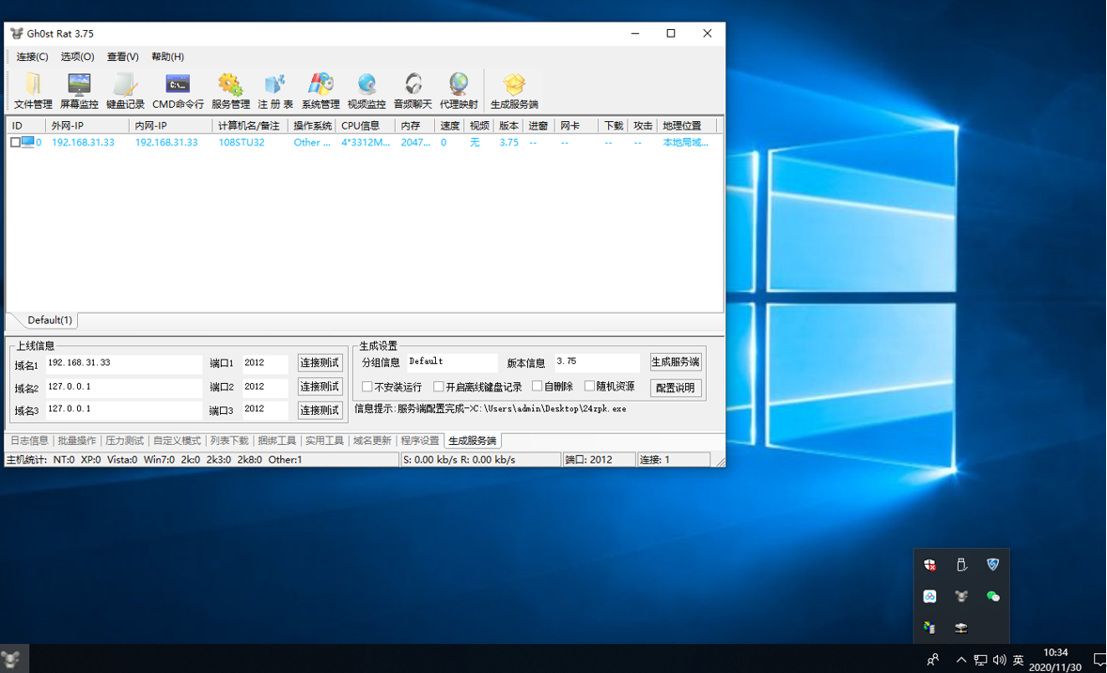Sort by the 计算机名/备注 column header
Image resolution: width=1107 pixels, height=673 pixels.
(250, 126)
